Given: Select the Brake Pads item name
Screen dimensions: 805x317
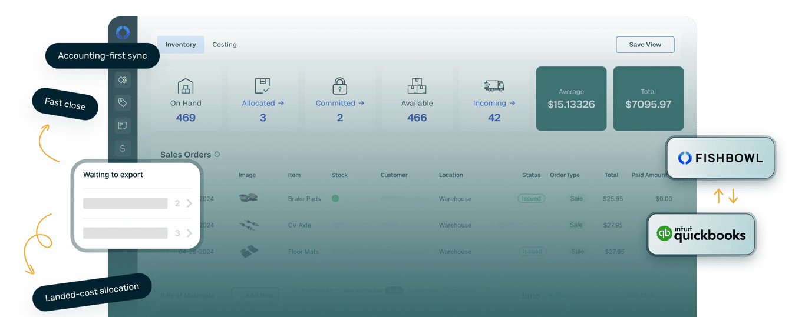Looking at the screenshot, I should (304, 199).
